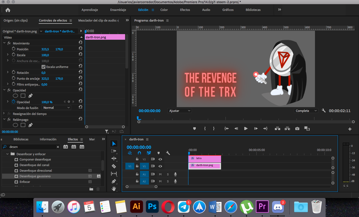Screen dimensions: 359x217
Task: Click the Home icon in the top bar
Action: (8, 10)
